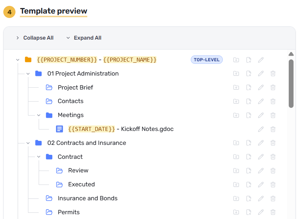Add subfolder to the top-level project folder
The width and height of the screenshot is (302, 219).
236,60
